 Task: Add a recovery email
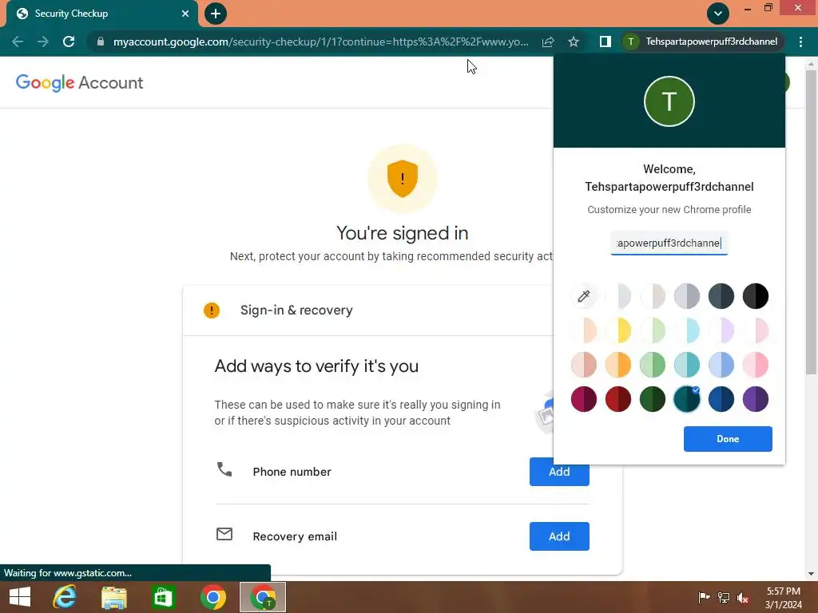click(x=559, y=536)
